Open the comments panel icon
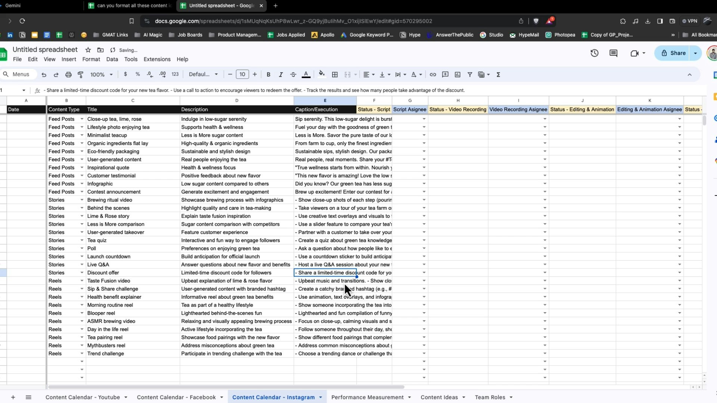The height and width of the screenshot is (403, 717). click(613, 53)
